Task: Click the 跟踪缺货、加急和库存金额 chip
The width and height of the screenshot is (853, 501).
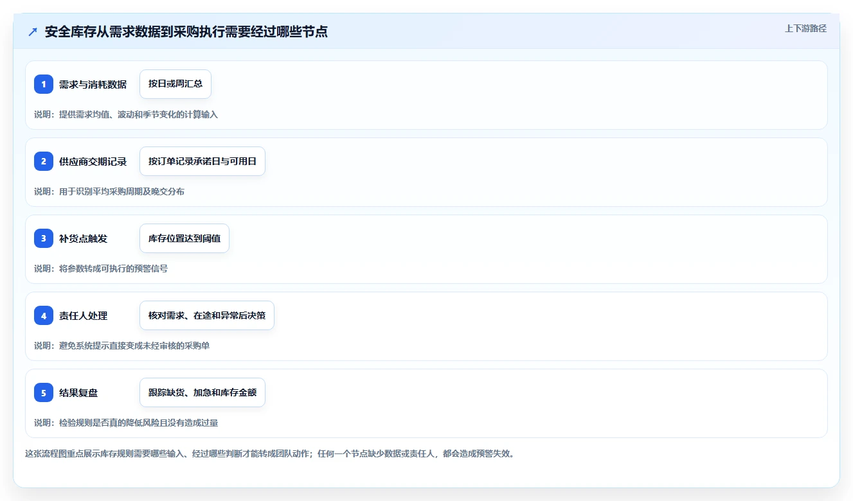Action: pos(202,392)
